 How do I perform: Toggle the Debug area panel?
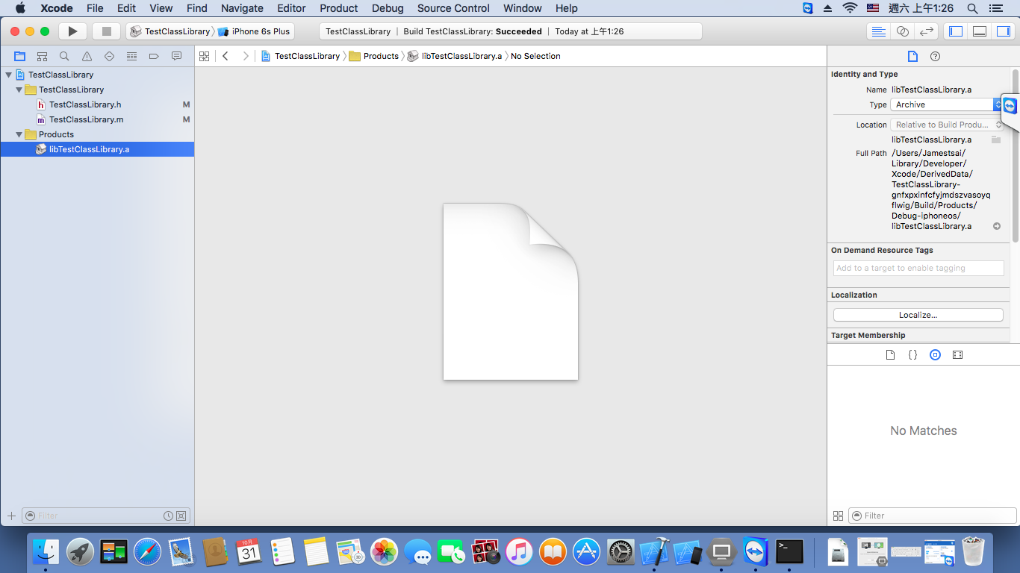[x=980, y=31]
